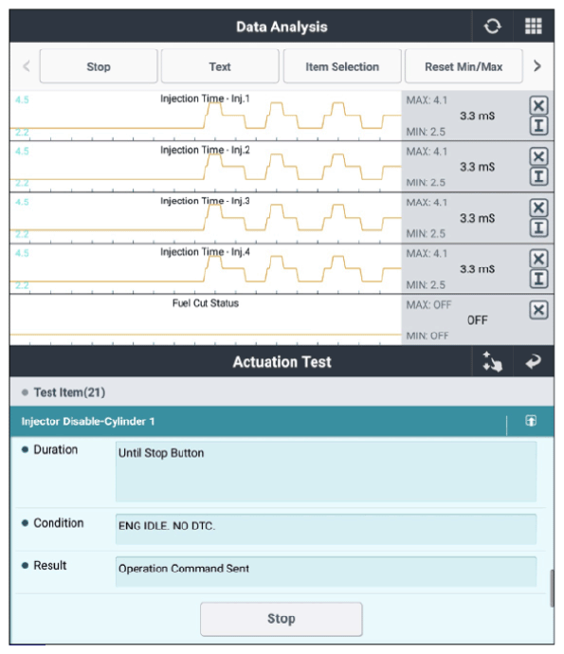
Task: Click the refresh icon in Data Analysis header
Action: (492, 27)
